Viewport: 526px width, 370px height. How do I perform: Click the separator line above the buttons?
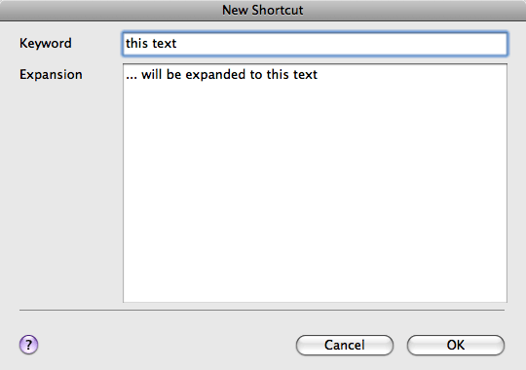262,311
